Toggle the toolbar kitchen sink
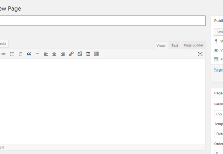This screenshot has height=154, width=223. pyautogui.click(x=97, y=54)
